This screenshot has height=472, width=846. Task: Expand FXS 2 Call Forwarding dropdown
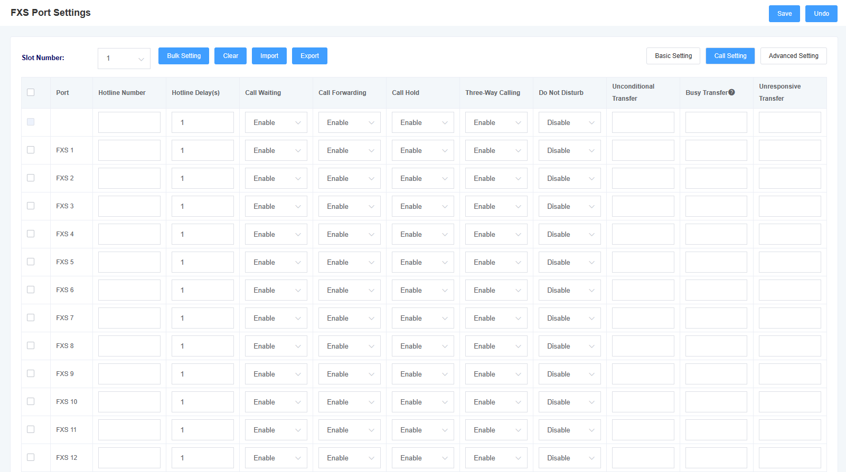click(x=350, y=178)
